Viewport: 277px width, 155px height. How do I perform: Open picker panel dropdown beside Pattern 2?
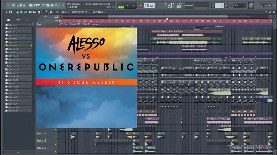(34, 24)
